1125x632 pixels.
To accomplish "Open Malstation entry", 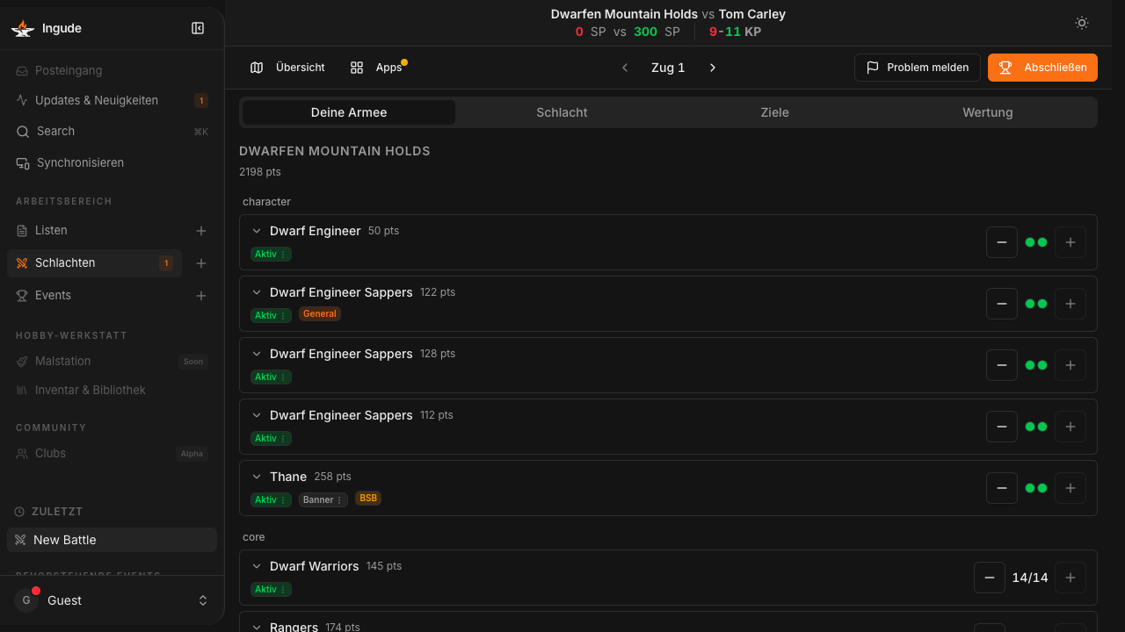I will (x=112, y=361).
